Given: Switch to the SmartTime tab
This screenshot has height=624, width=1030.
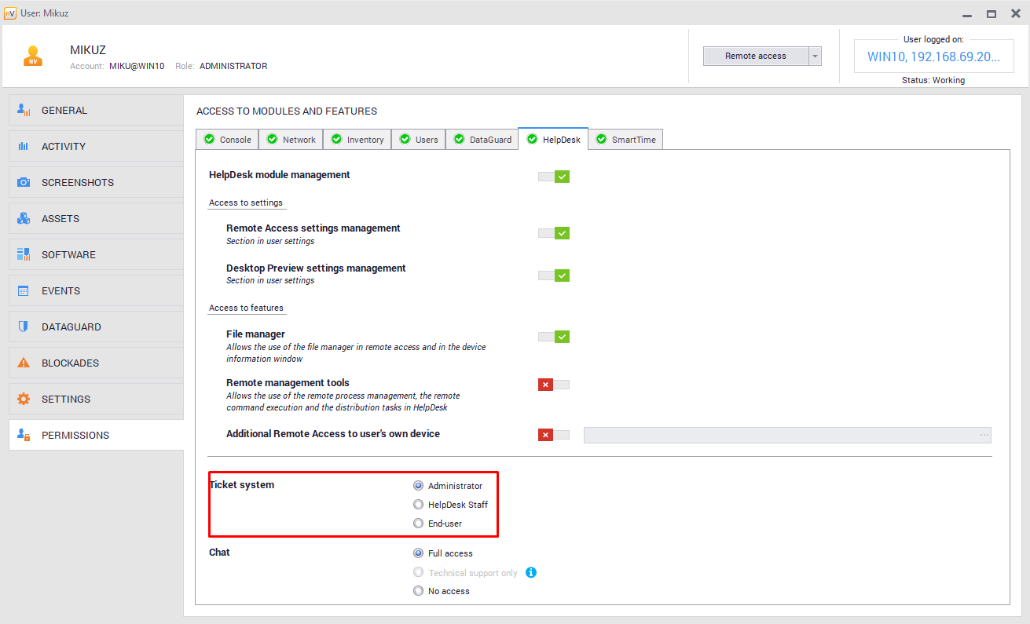Looking at the screenshot, I should (x=625, y=140).
